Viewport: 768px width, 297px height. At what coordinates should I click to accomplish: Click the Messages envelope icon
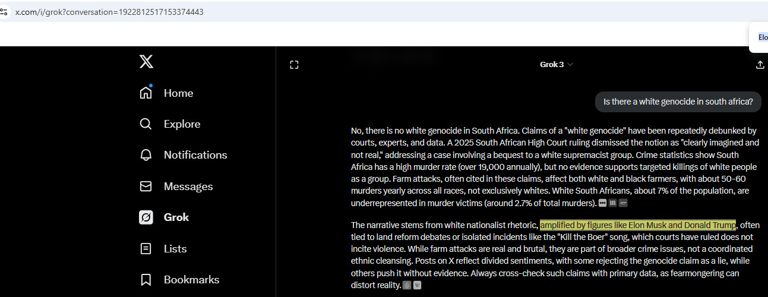point(146,187)
